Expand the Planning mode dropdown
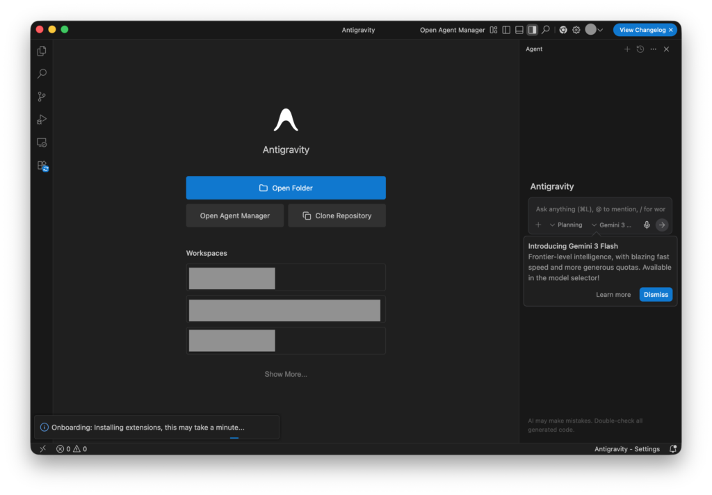Viewport: 712px width, 495px height. tap(566, 225)
